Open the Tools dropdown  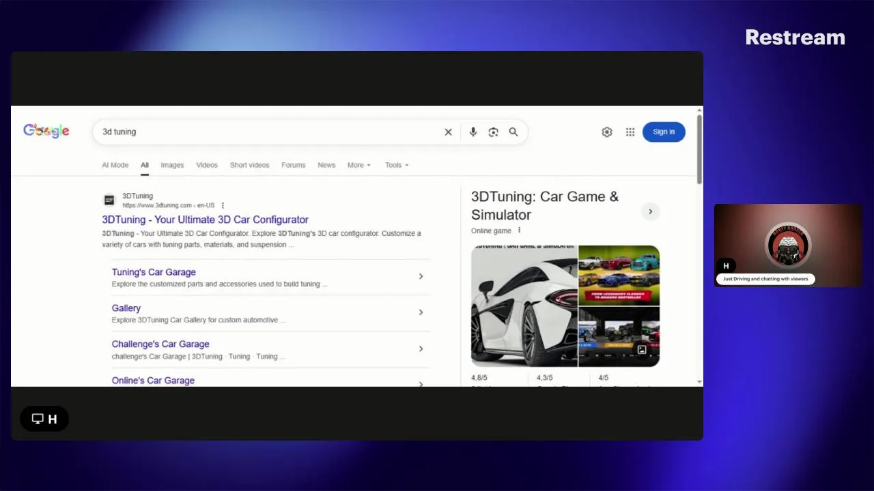397,165
